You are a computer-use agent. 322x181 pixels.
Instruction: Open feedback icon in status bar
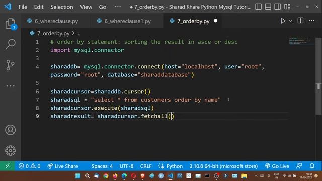point(299,166)
